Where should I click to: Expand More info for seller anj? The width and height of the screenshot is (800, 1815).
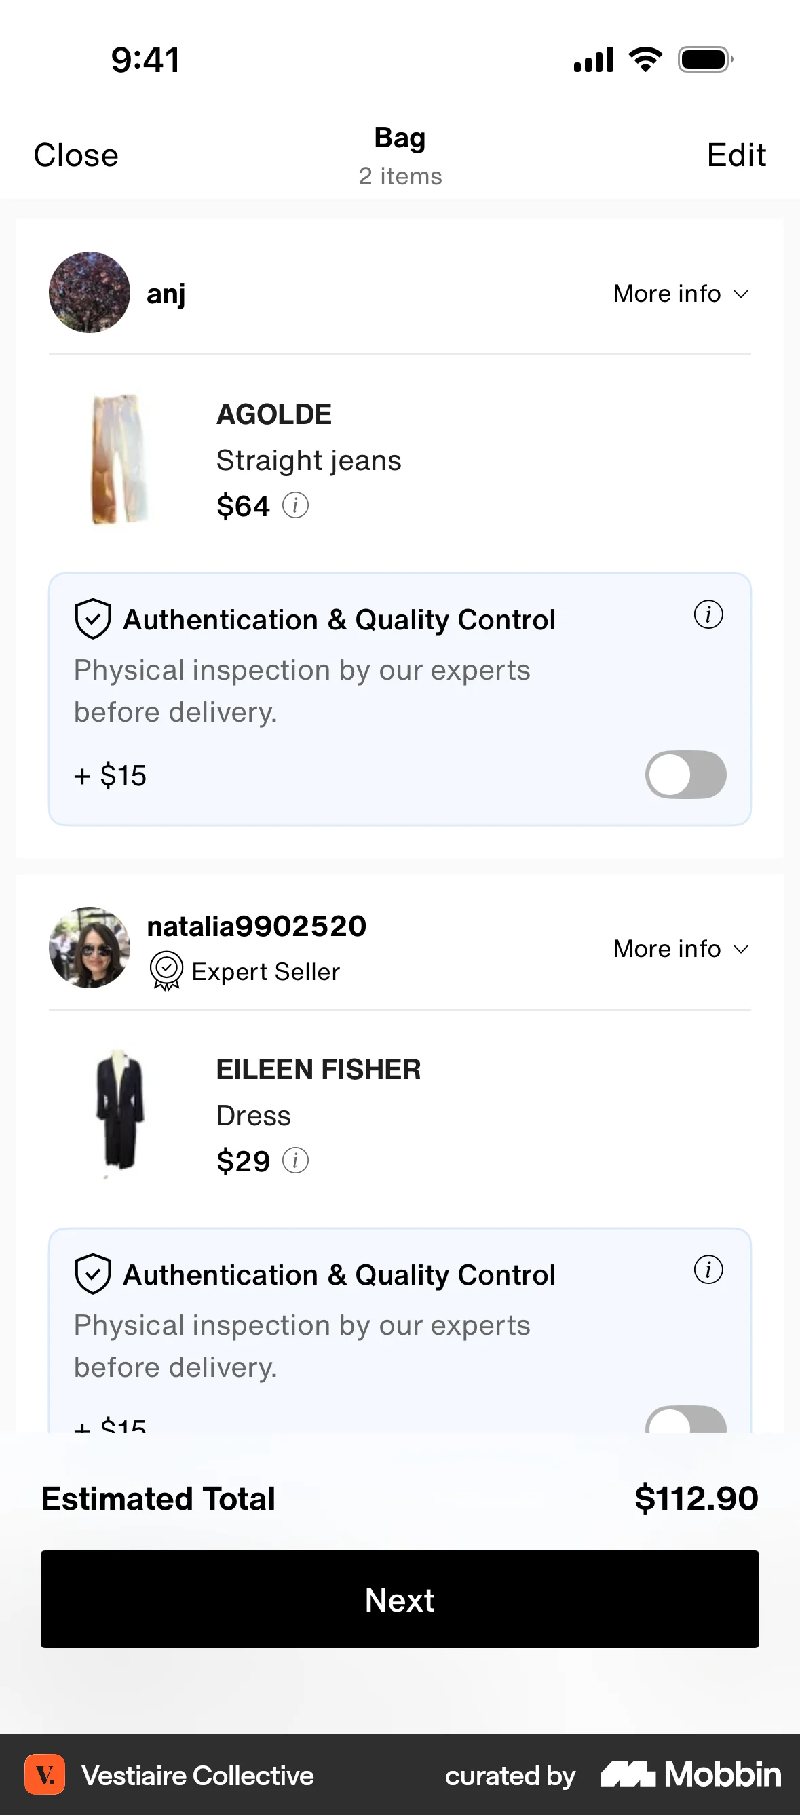pyautogui.click(x=681, y=294)
